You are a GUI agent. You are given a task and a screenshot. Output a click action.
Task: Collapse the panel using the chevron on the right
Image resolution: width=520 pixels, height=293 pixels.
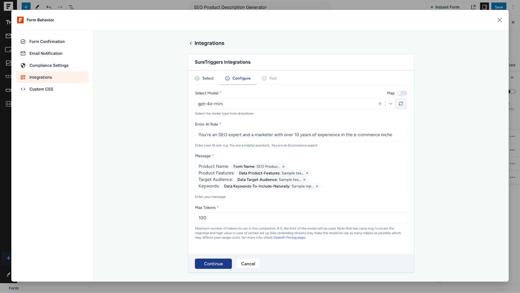512,77
